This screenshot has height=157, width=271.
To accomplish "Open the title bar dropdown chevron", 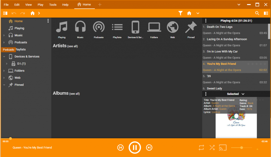I will point(239,5).
